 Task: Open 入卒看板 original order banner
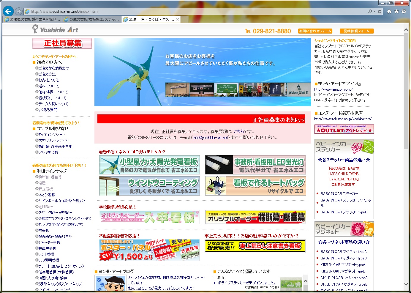click(x=149, y=217)
